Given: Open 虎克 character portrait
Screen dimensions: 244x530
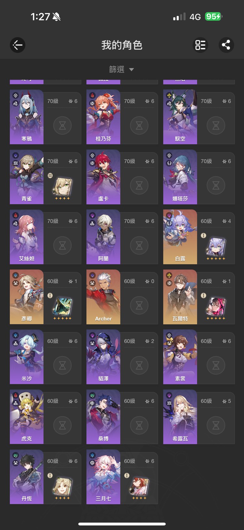Looking at the screenshot, I should point(27,417).
